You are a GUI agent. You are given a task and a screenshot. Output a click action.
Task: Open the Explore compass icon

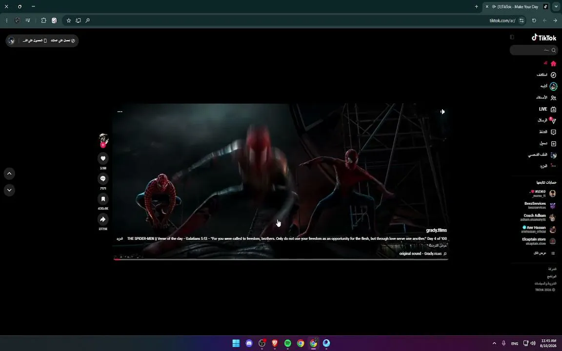pyautogui.click(x=553, y=75)
